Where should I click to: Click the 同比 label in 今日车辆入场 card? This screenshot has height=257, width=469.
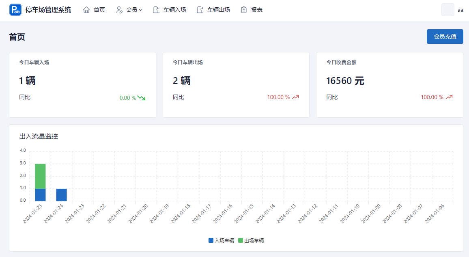[x=25, y=97]
